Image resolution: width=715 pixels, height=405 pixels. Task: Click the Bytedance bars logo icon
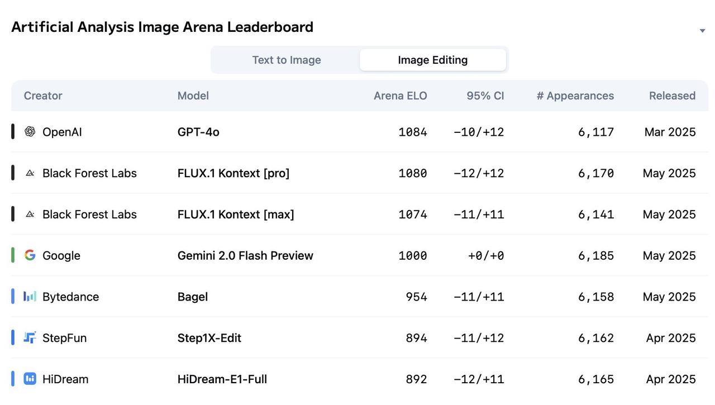(30, 297)
